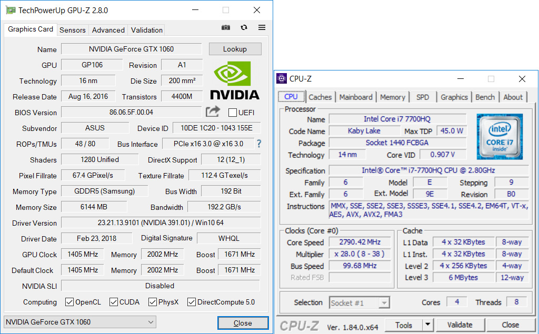539x334 pixels.
Task: Click the NVIDIA logo in GPU-Z
Action: pos(235,80)
